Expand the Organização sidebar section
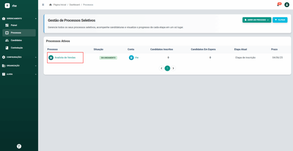293x151 pixels. (19, 66)
